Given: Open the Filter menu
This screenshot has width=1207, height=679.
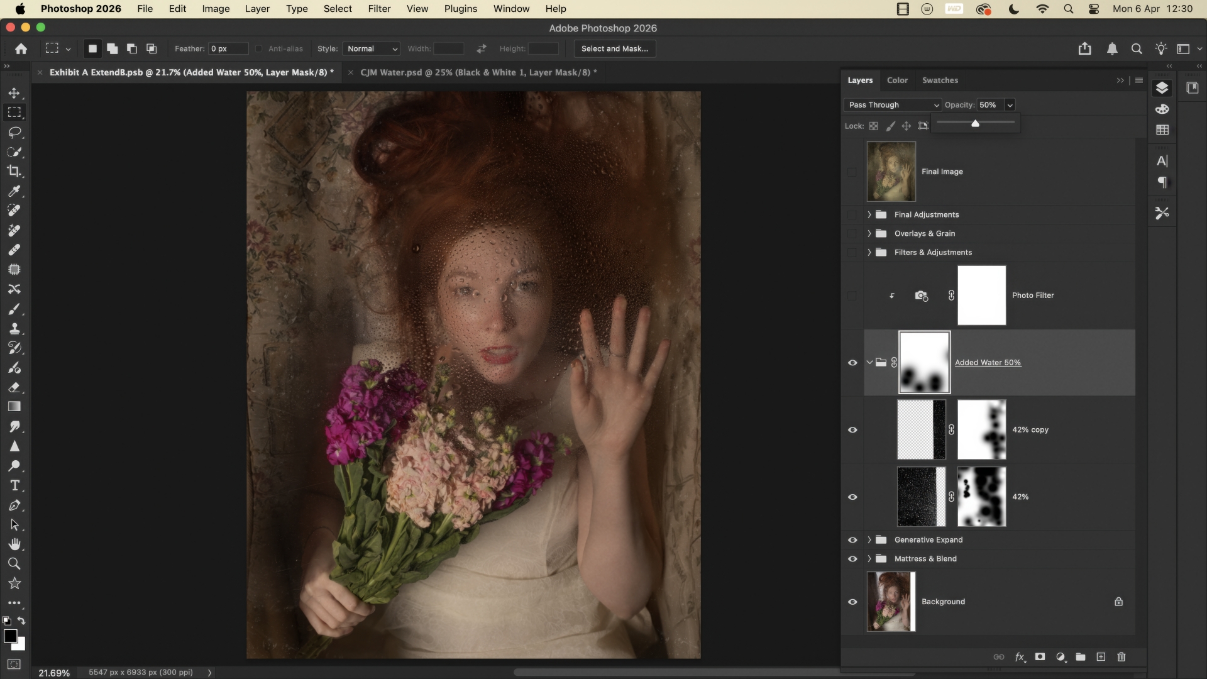Looking at the screenshot, I should (379, 9).
